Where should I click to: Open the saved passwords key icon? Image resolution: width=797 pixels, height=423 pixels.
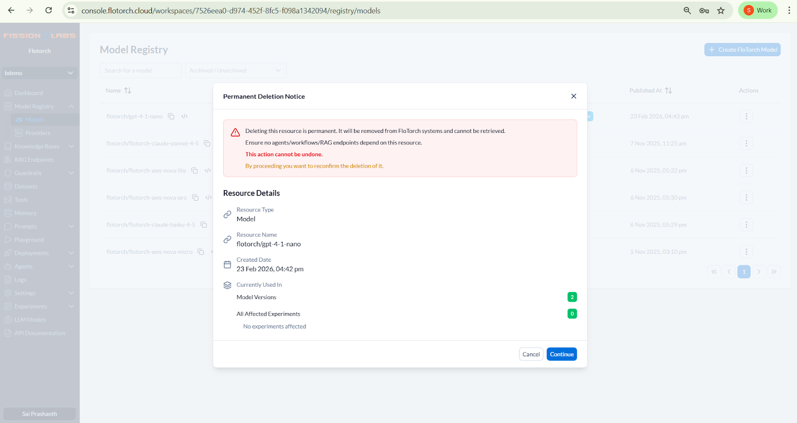pyautogui.click(x=704, y=10)
